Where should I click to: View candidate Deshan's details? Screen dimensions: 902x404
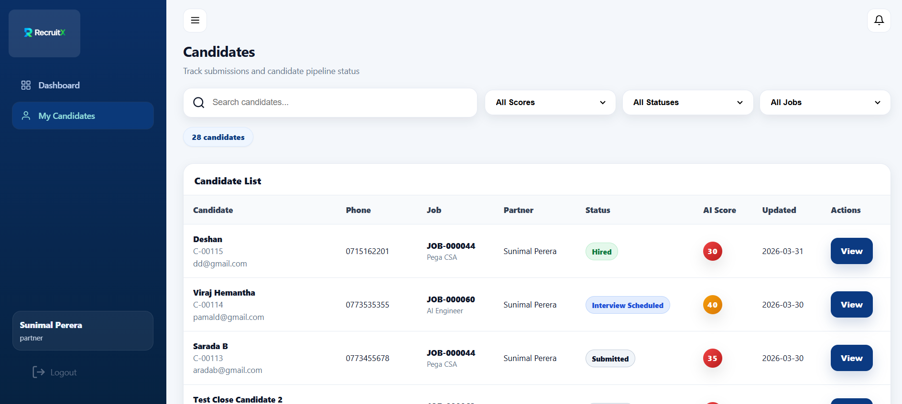tap(851, 251)
